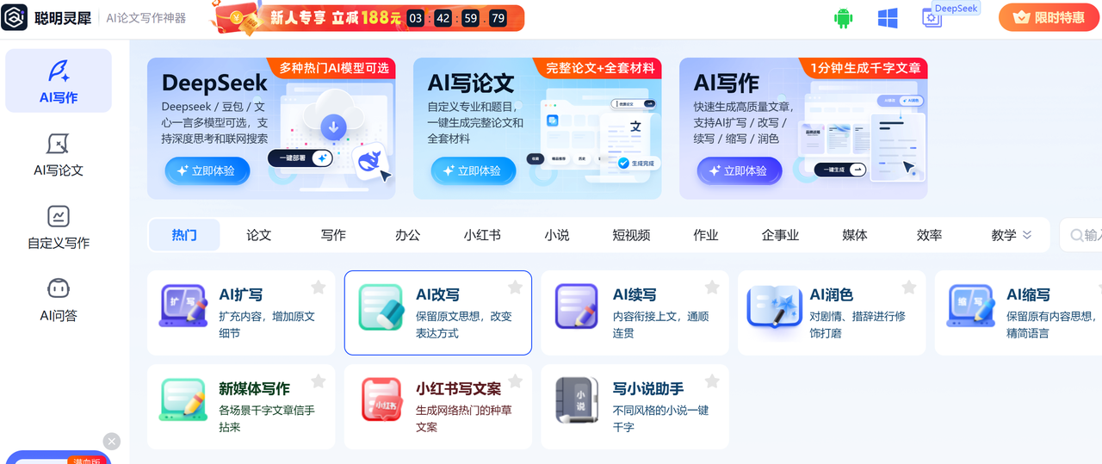Favorite AI续写 with its star
1102x464 pixels.
712,288
